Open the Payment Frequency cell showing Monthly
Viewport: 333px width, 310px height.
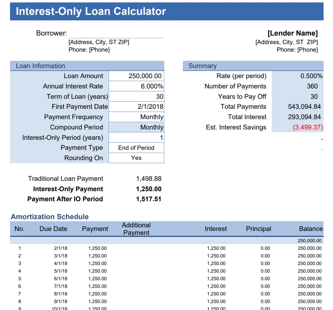[x=136, y=117]
